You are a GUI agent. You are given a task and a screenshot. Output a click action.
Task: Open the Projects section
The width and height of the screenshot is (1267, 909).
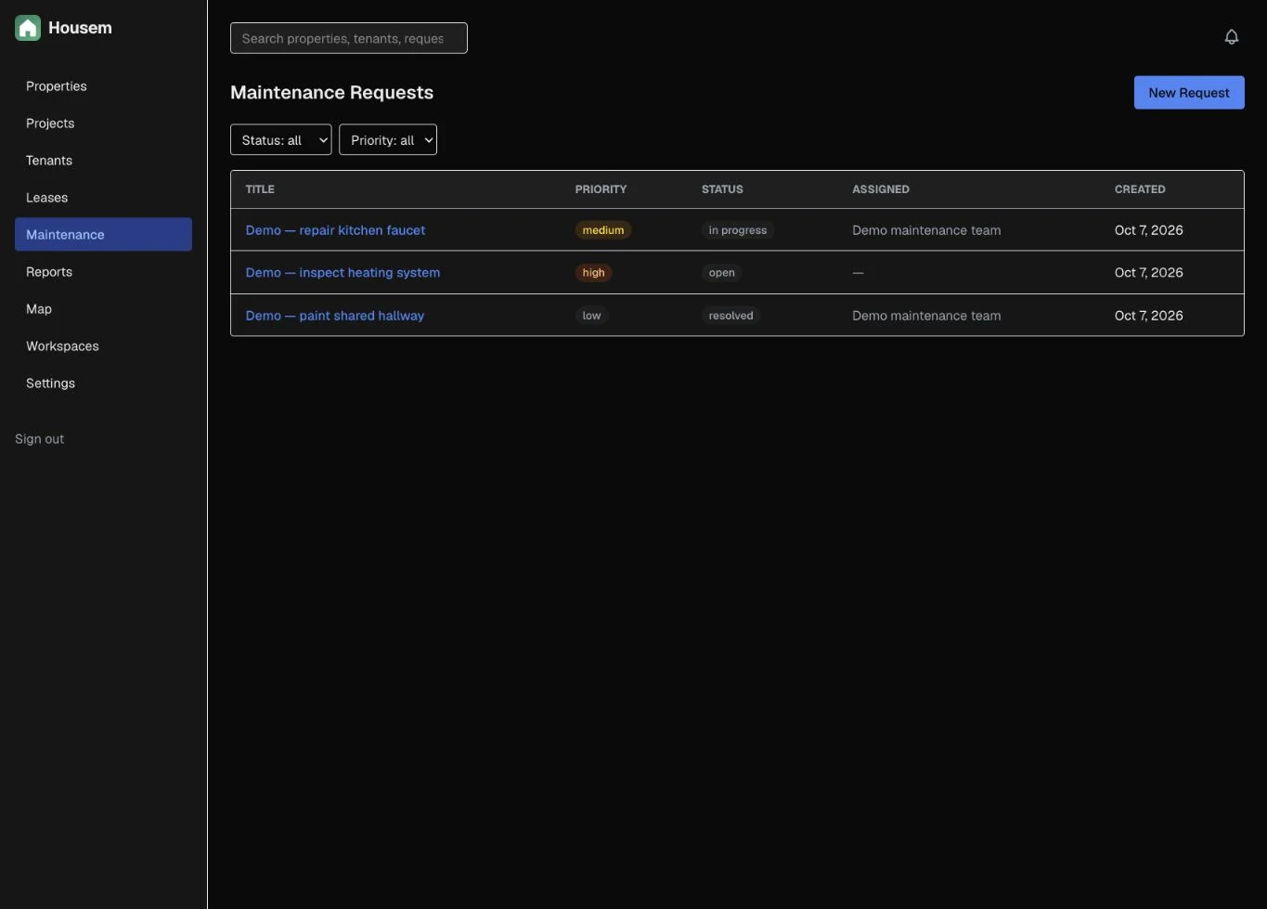tap(103, 123)
